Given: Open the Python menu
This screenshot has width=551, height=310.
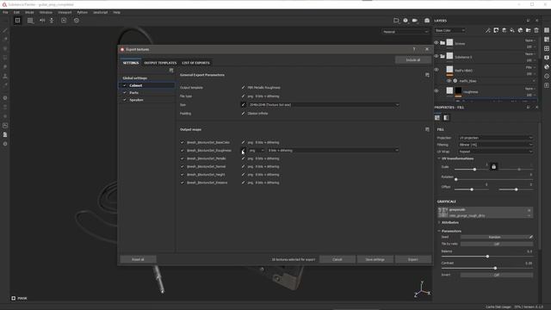Looking at the screenshot, I should pyautogui.click(x=83, y=12).
